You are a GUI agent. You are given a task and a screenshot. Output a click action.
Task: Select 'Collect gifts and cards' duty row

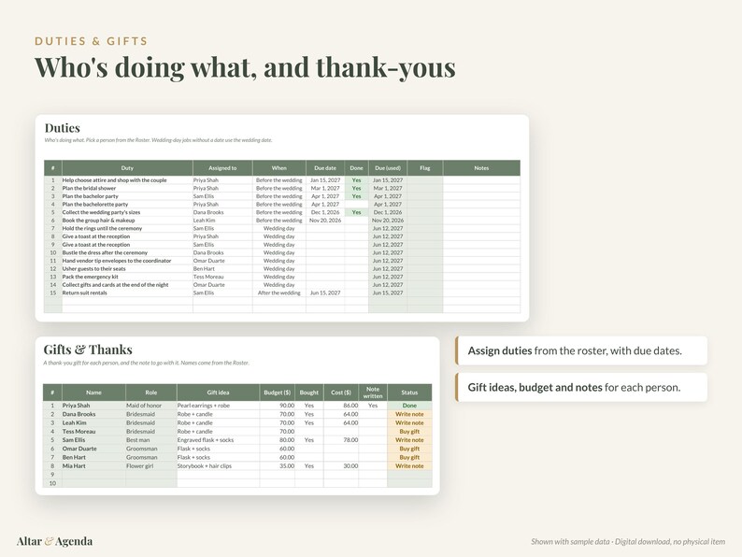282,285
